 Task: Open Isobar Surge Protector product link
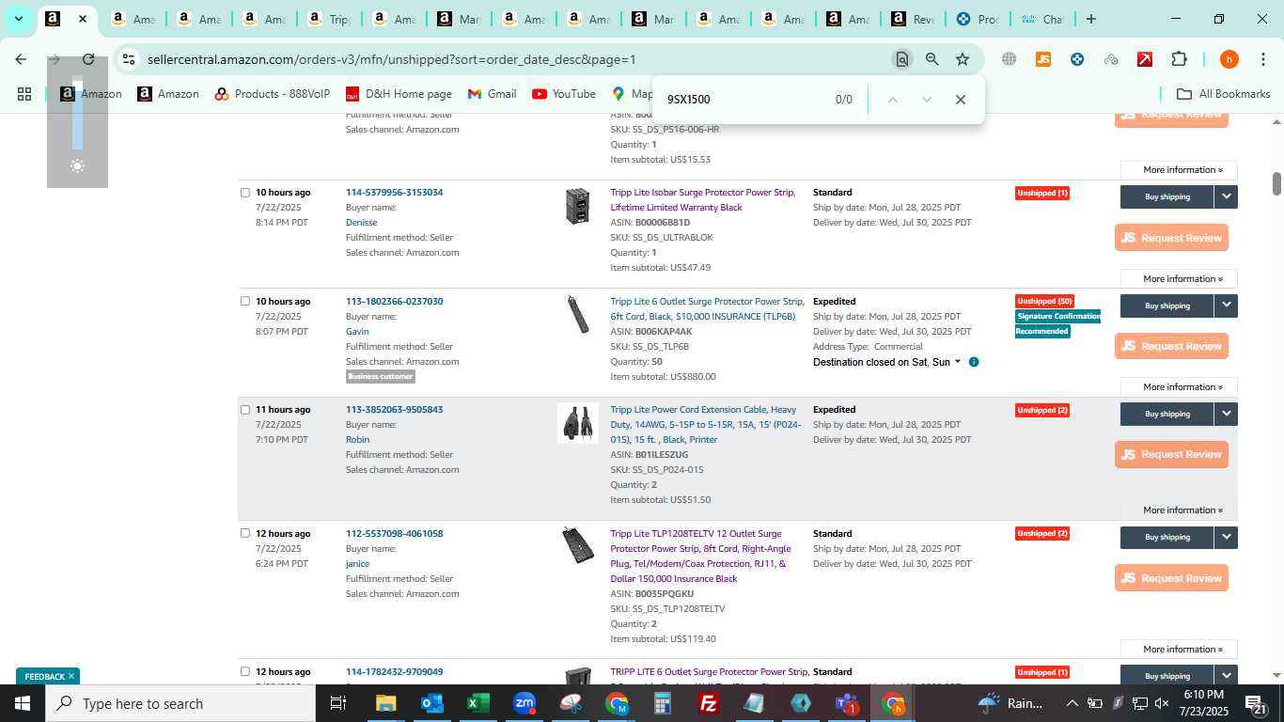tap(702, 200)
